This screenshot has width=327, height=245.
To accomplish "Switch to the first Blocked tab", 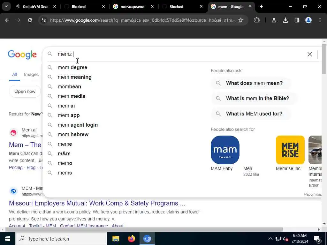I will [x=84, y=7].
